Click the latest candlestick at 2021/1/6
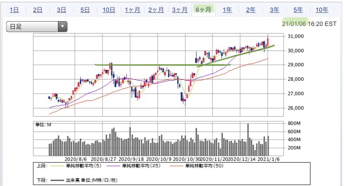 point(268,41)
